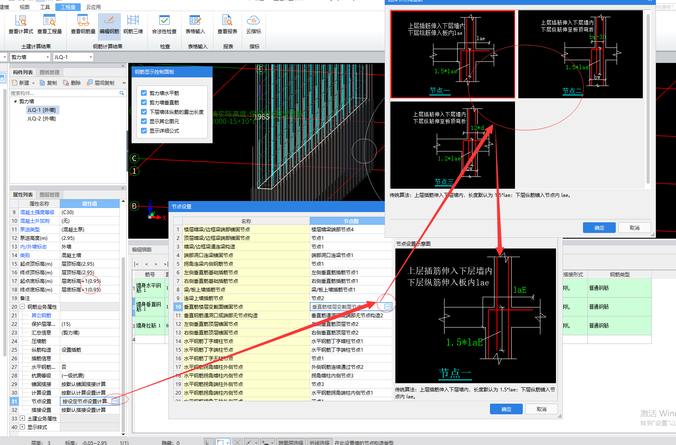This screenshot has height=445, width=676.
Task: Open 表格输入 ribbon tool
Action: [x=195, y=25]
